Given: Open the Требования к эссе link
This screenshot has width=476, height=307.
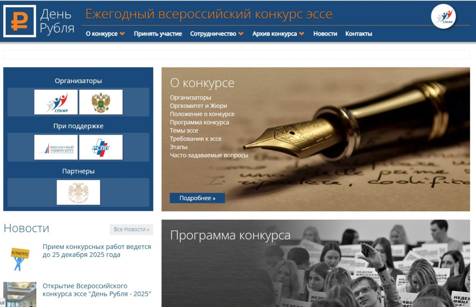Looking at the screenshot, I should coord(195,139).
